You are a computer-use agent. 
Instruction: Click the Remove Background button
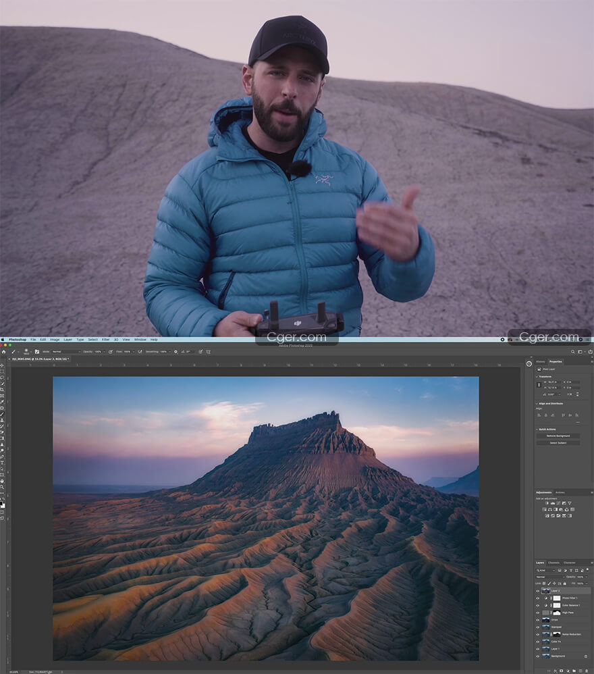[558, 436]
